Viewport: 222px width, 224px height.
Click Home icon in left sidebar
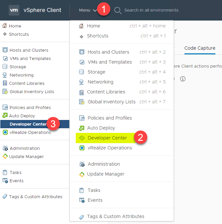(x=5, y=26)
